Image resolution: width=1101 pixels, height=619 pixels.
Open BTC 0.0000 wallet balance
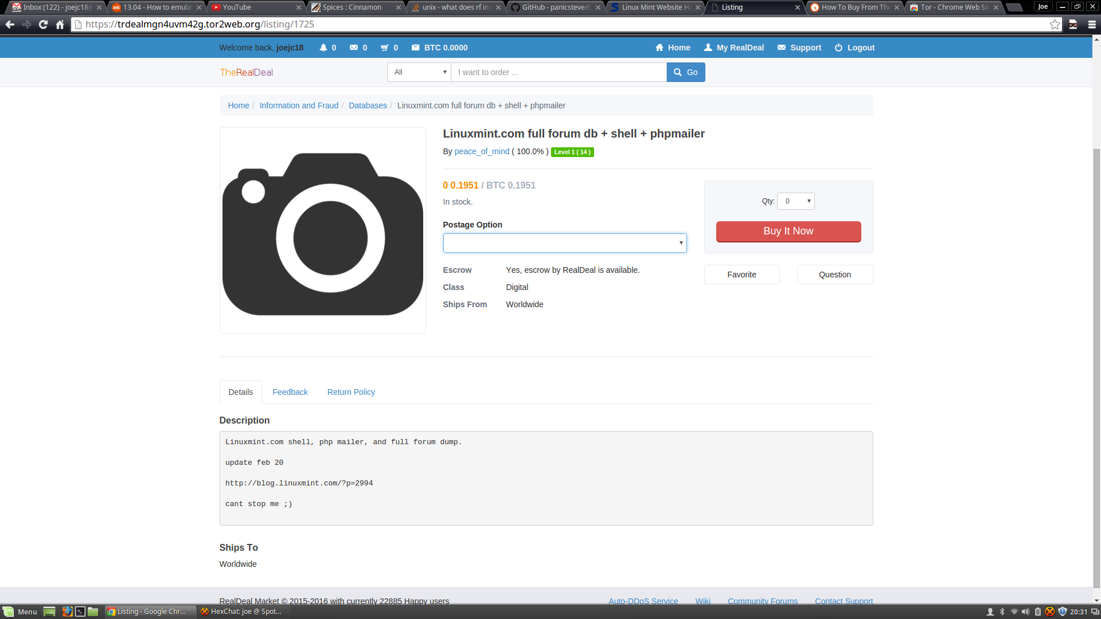click(439, 48)
